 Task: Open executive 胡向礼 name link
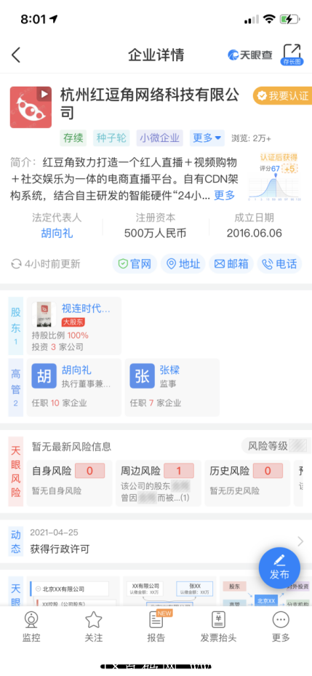[x=76, y=370]
